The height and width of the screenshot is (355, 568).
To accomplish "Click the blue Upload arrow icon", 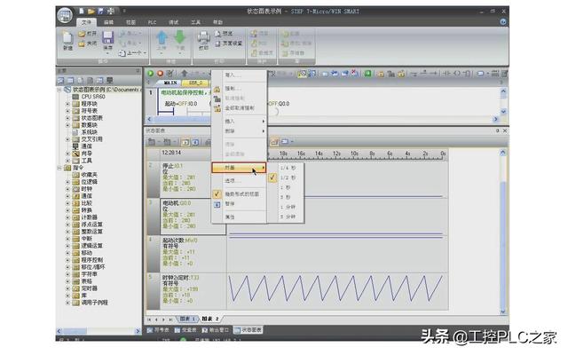I will (162, 37).
